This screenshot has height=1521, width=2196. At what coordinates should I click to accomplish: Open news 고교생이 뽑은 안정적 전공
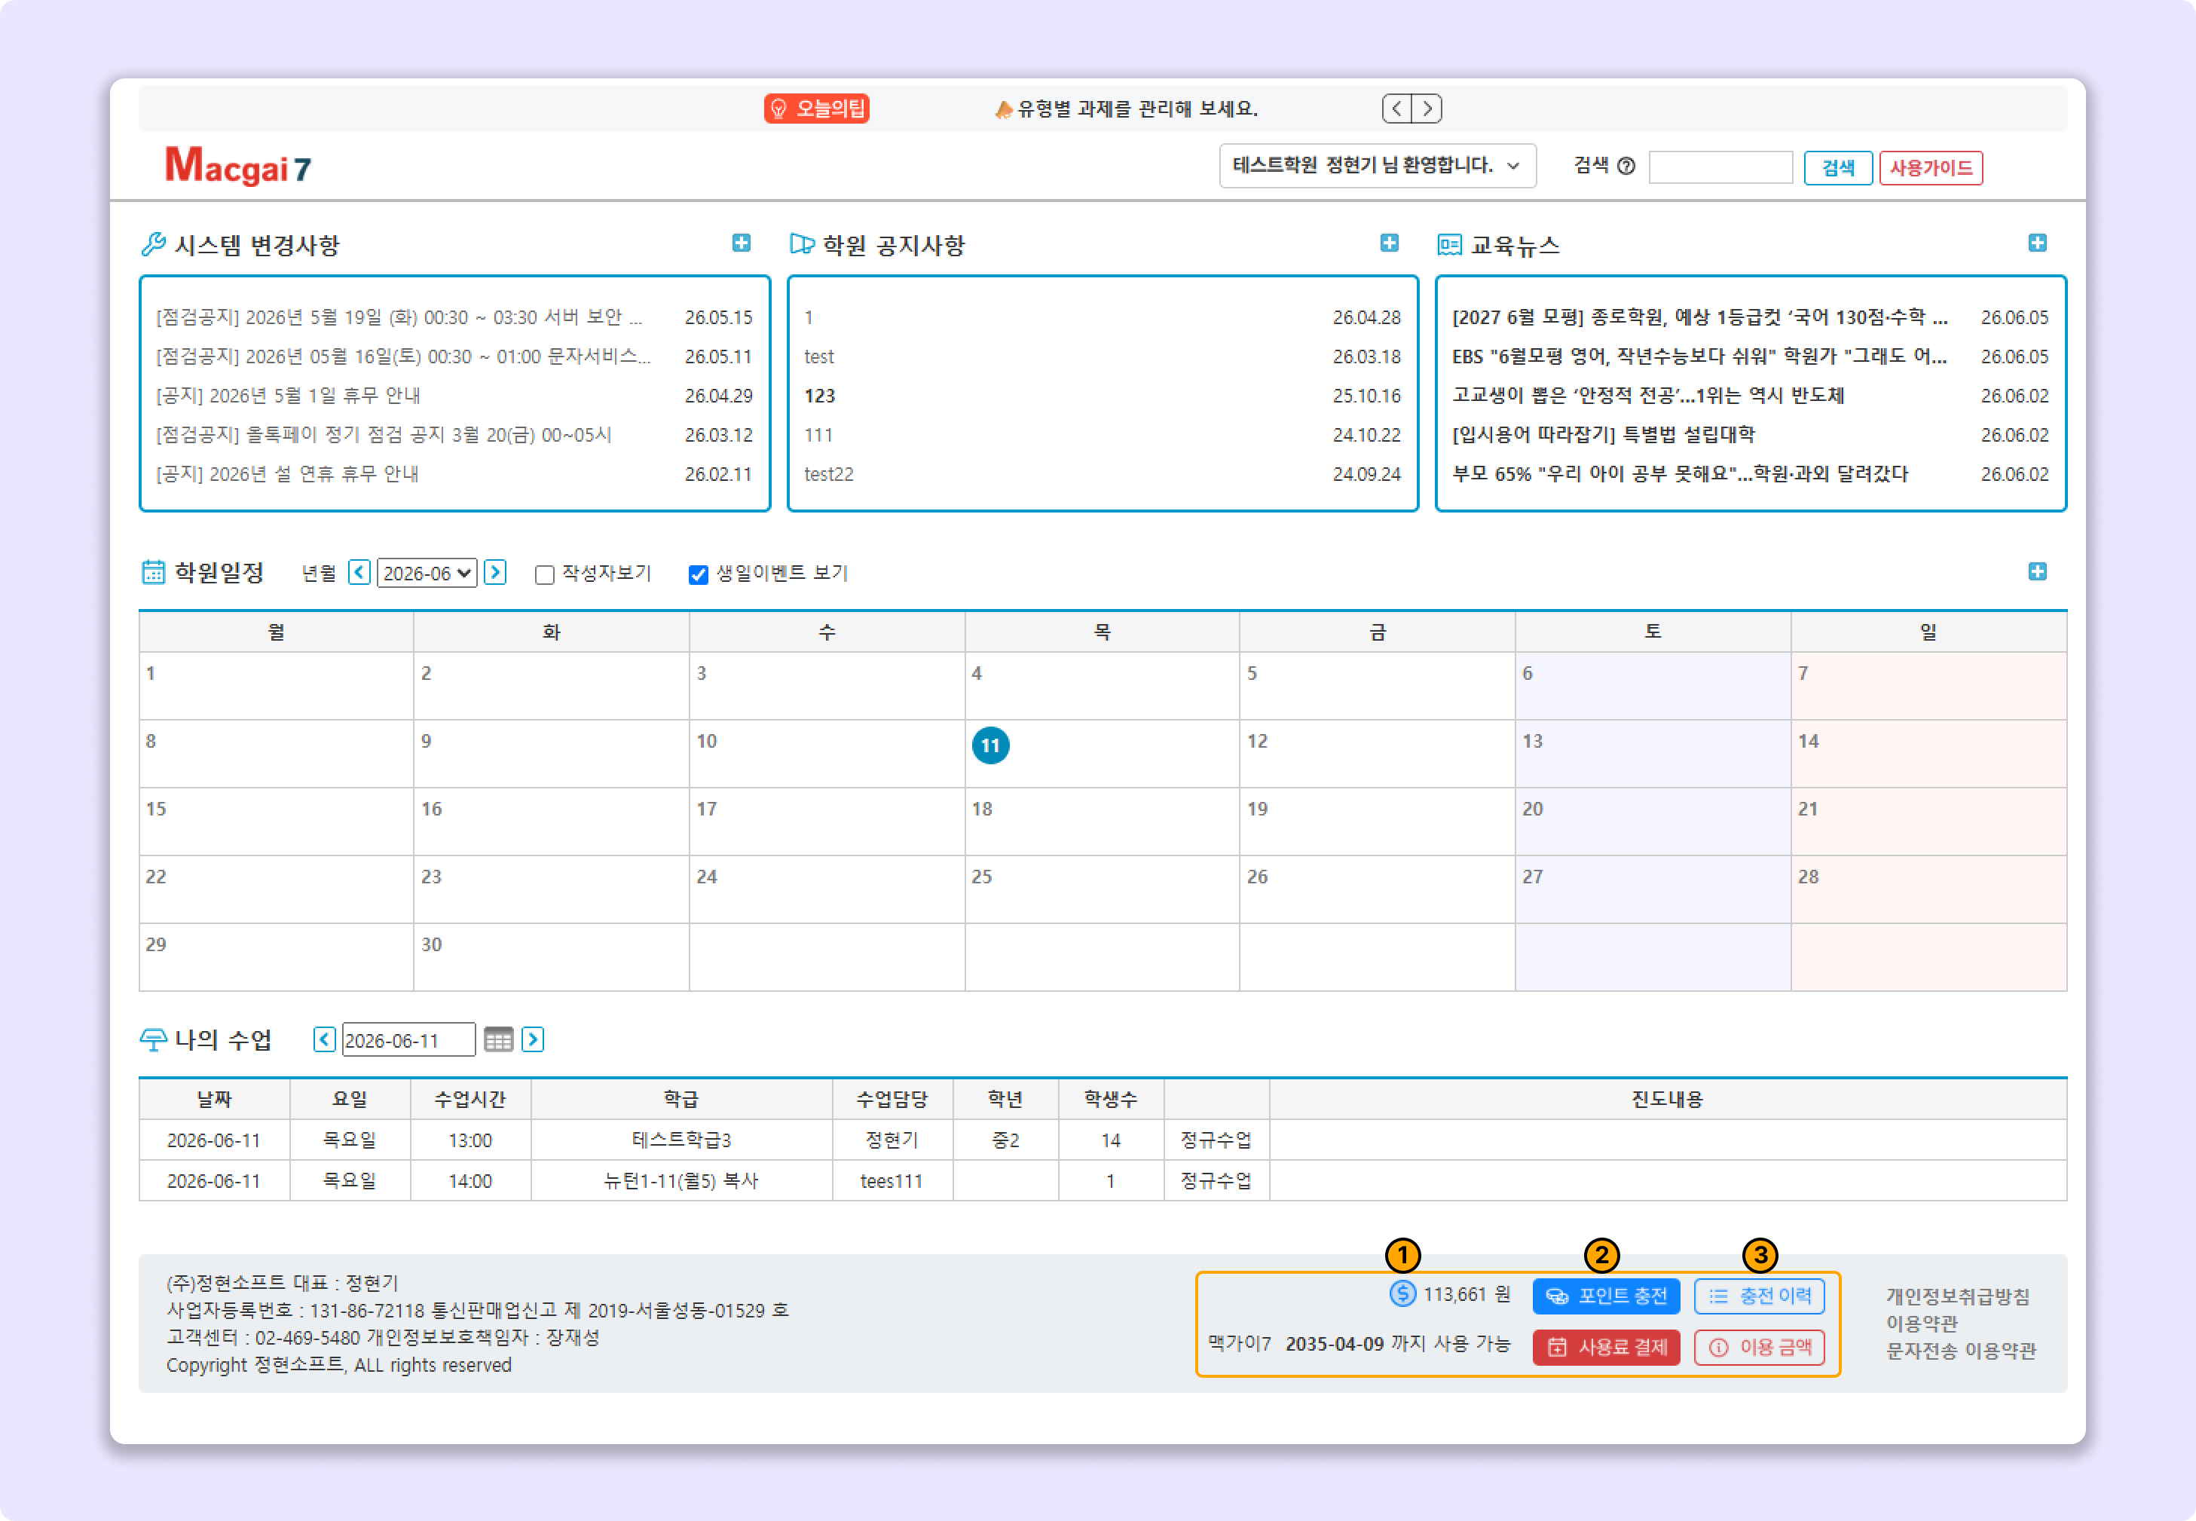click(1648, 396)
